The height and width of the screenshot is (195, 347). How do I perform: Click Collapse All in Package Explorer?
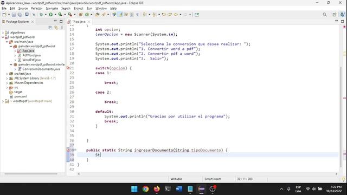click(x=50, y=28)
